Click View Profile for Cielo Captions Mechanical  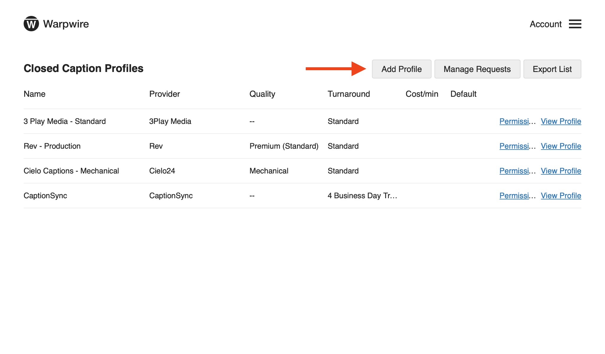(561, 171)
